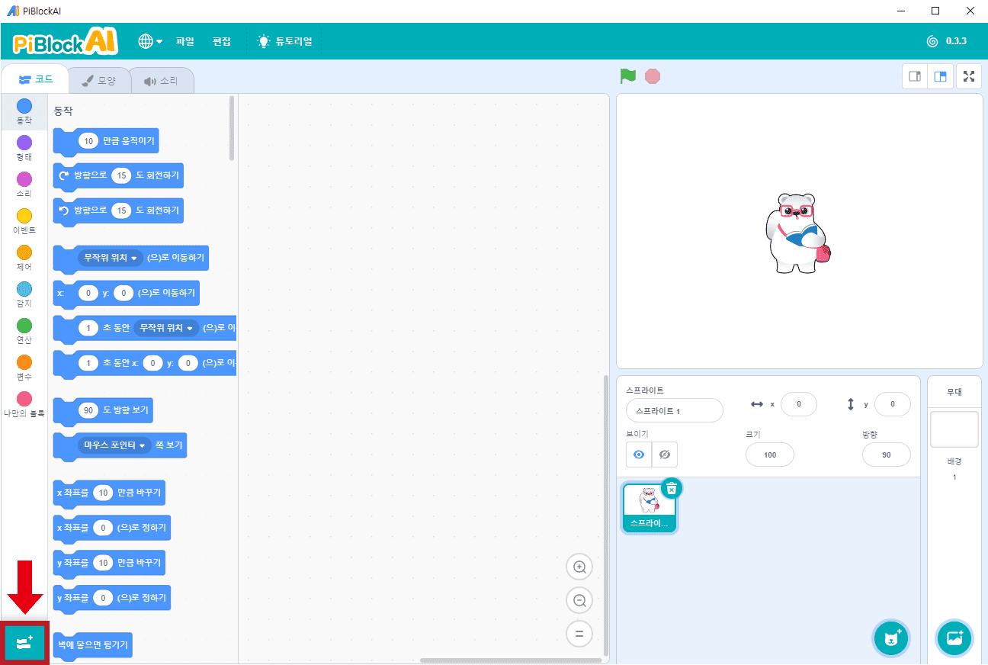Click the PiBlockAI logo

pyautogui.click(x=66, y=41)
